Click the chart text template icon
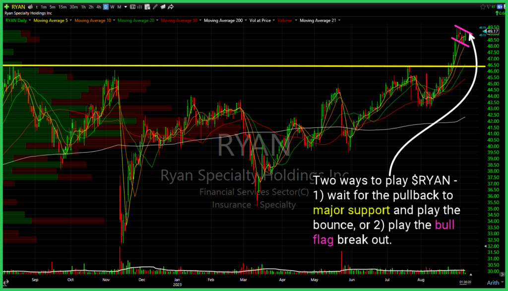508x291 pixels. [132, 7]
